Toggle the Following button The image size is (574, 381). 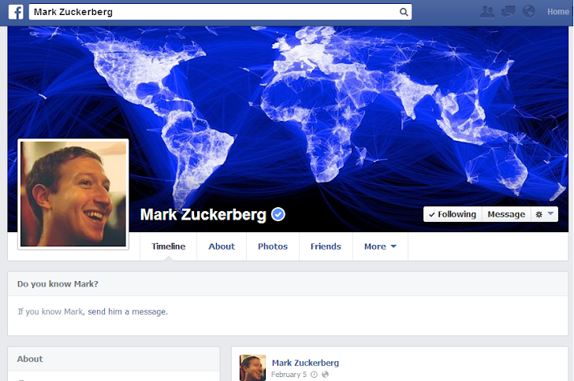click(453, 214)
